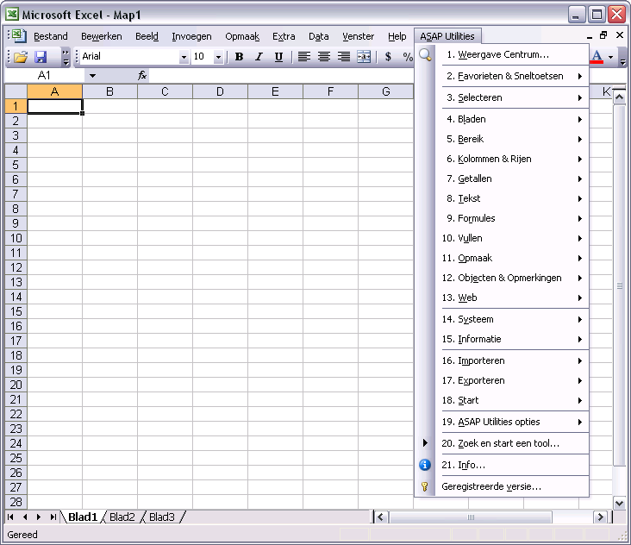Click the vertical scrollbar down arrow
This screenshot has width=631, height=545.
619,503
